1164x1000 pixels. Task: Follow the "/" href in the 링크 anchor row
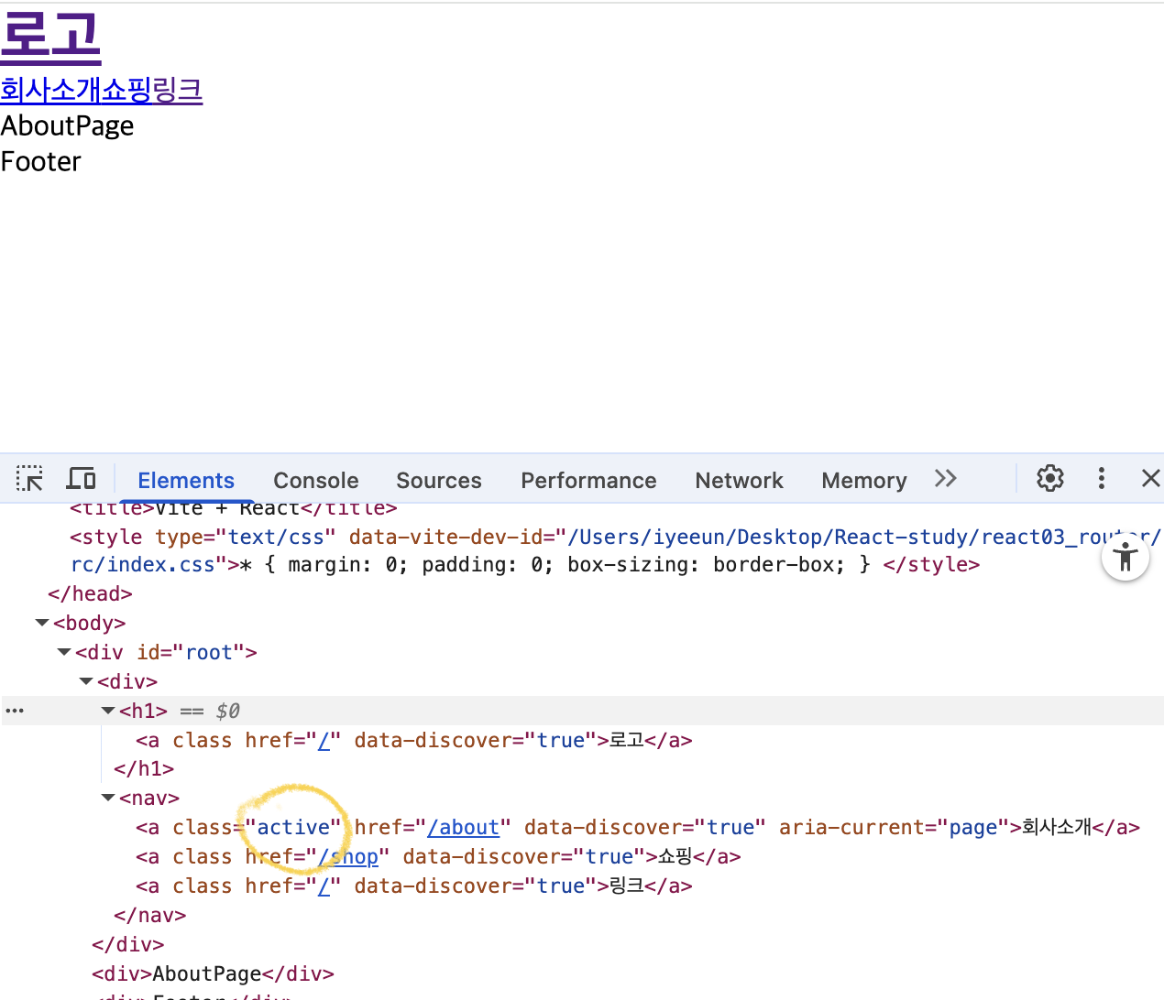click(x=324, y=886)
